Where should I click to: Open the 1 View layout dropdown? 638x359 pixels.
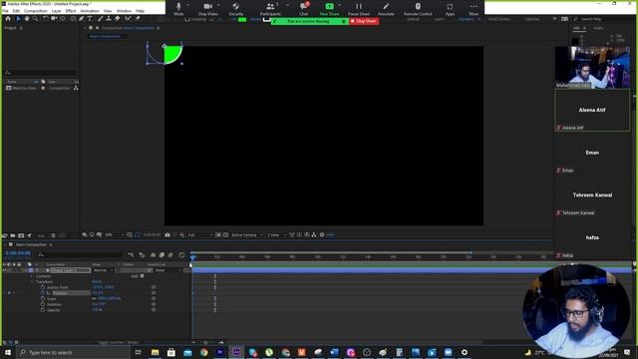tap(277, 235)
